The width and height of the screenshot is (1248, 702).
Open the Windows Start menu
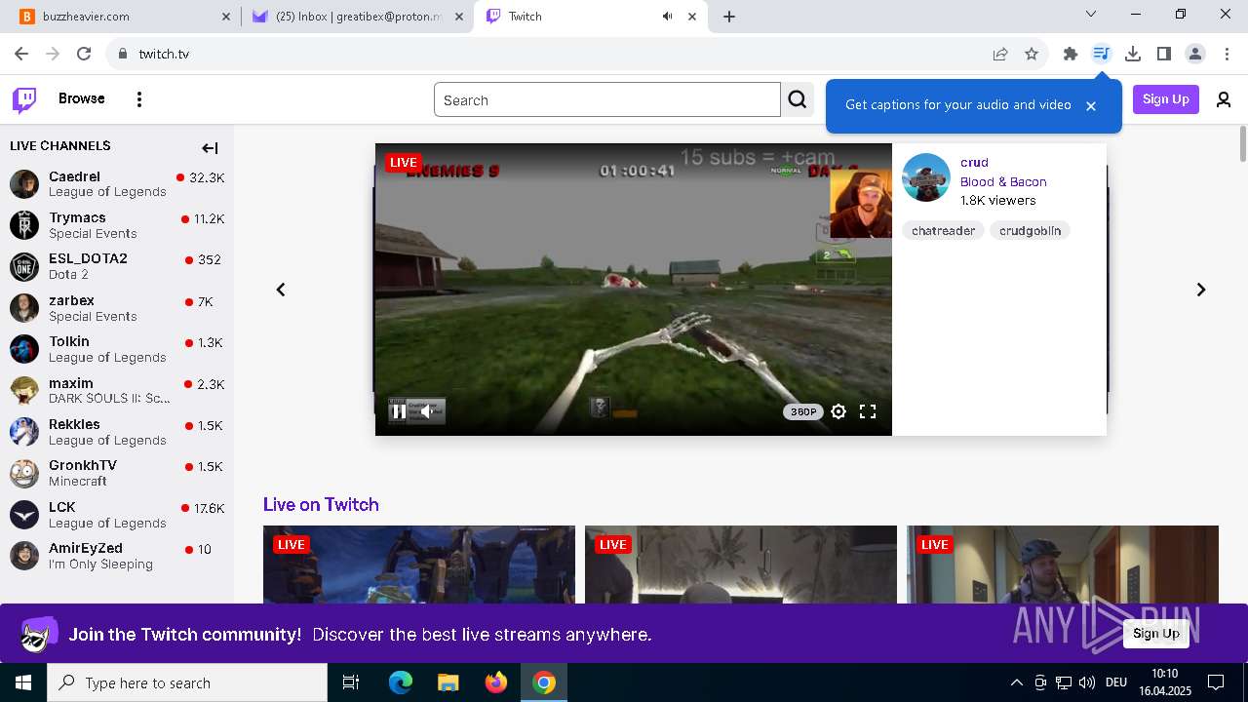coord(23,682)
